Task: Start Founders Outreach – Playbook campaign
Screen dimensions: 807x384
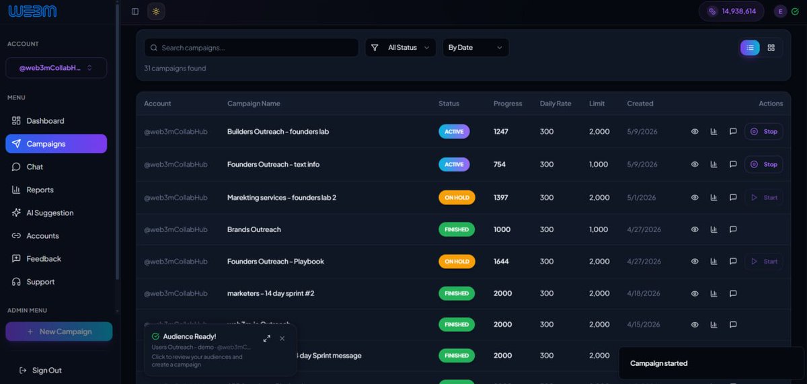Action: [x=764, y=262]
